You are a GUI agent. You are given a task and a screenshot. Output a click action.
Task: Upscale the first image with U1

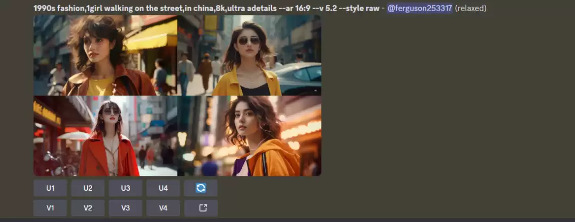(50, 188)
